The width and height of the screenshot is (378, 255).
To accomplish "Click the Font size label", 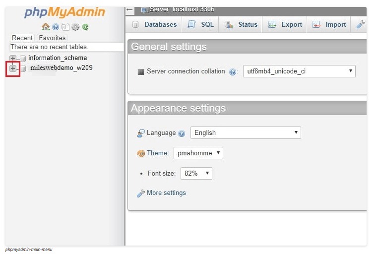I will (x=162, y=174).
